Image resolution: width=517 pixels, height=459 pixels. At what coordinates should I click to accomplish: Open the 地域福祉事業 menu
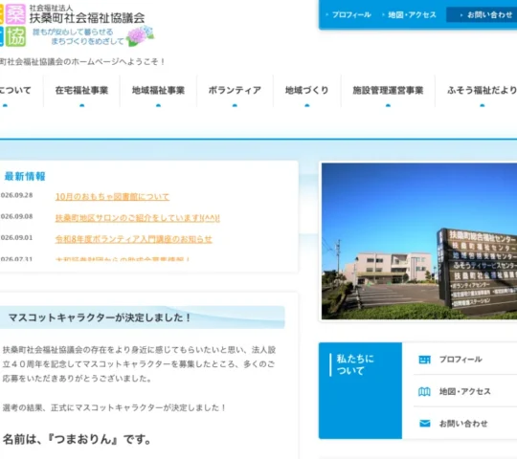[158, 90]
